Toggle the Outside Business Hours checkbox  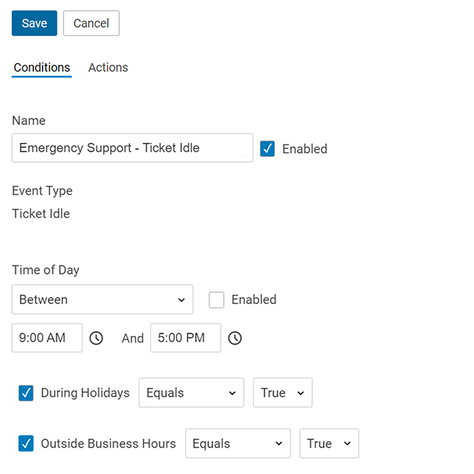point(26,444)
